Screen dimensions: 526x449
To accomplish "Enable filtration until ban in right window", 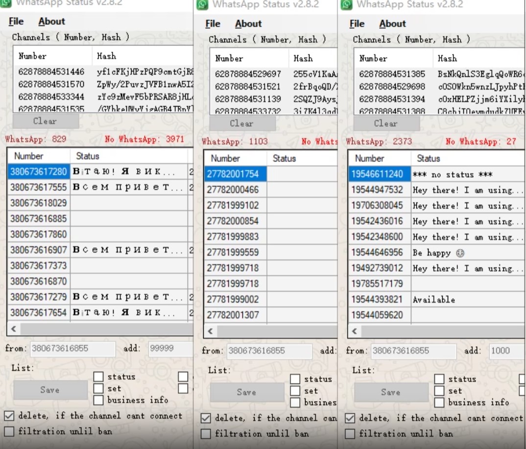I will point(350,433).
